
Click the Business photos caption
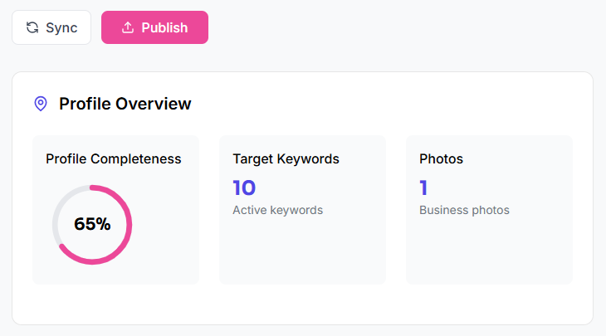click(464, 210)
